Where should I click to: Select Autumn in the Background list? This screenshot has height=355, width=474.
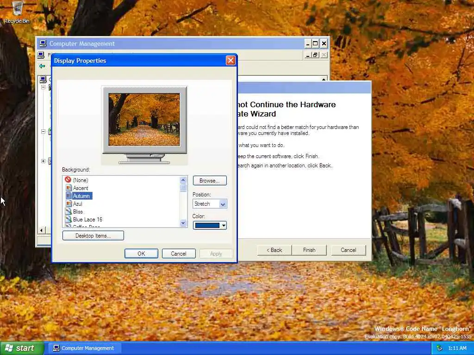tap(81, 196)
